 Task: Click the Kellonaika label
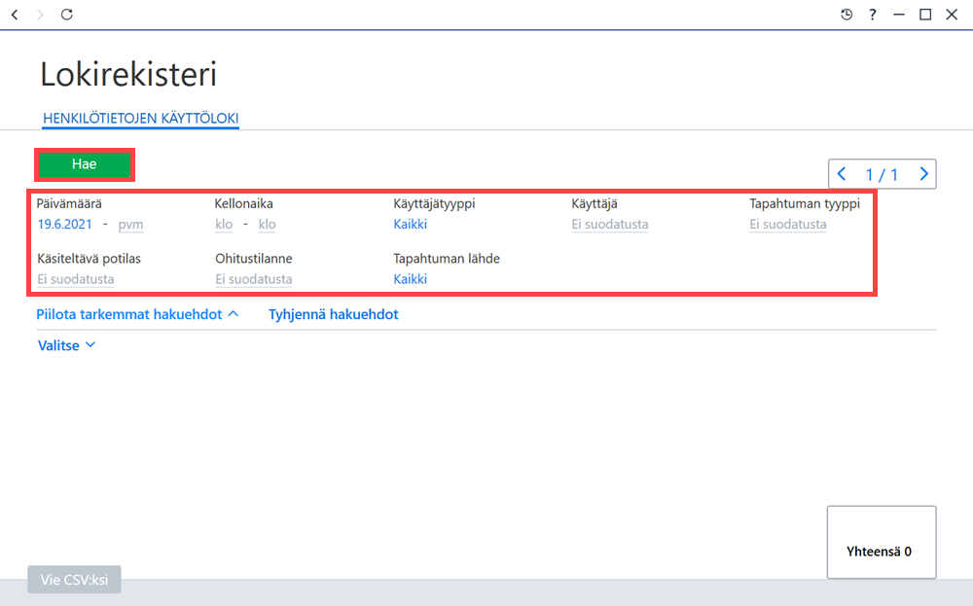tap(244, 203)
